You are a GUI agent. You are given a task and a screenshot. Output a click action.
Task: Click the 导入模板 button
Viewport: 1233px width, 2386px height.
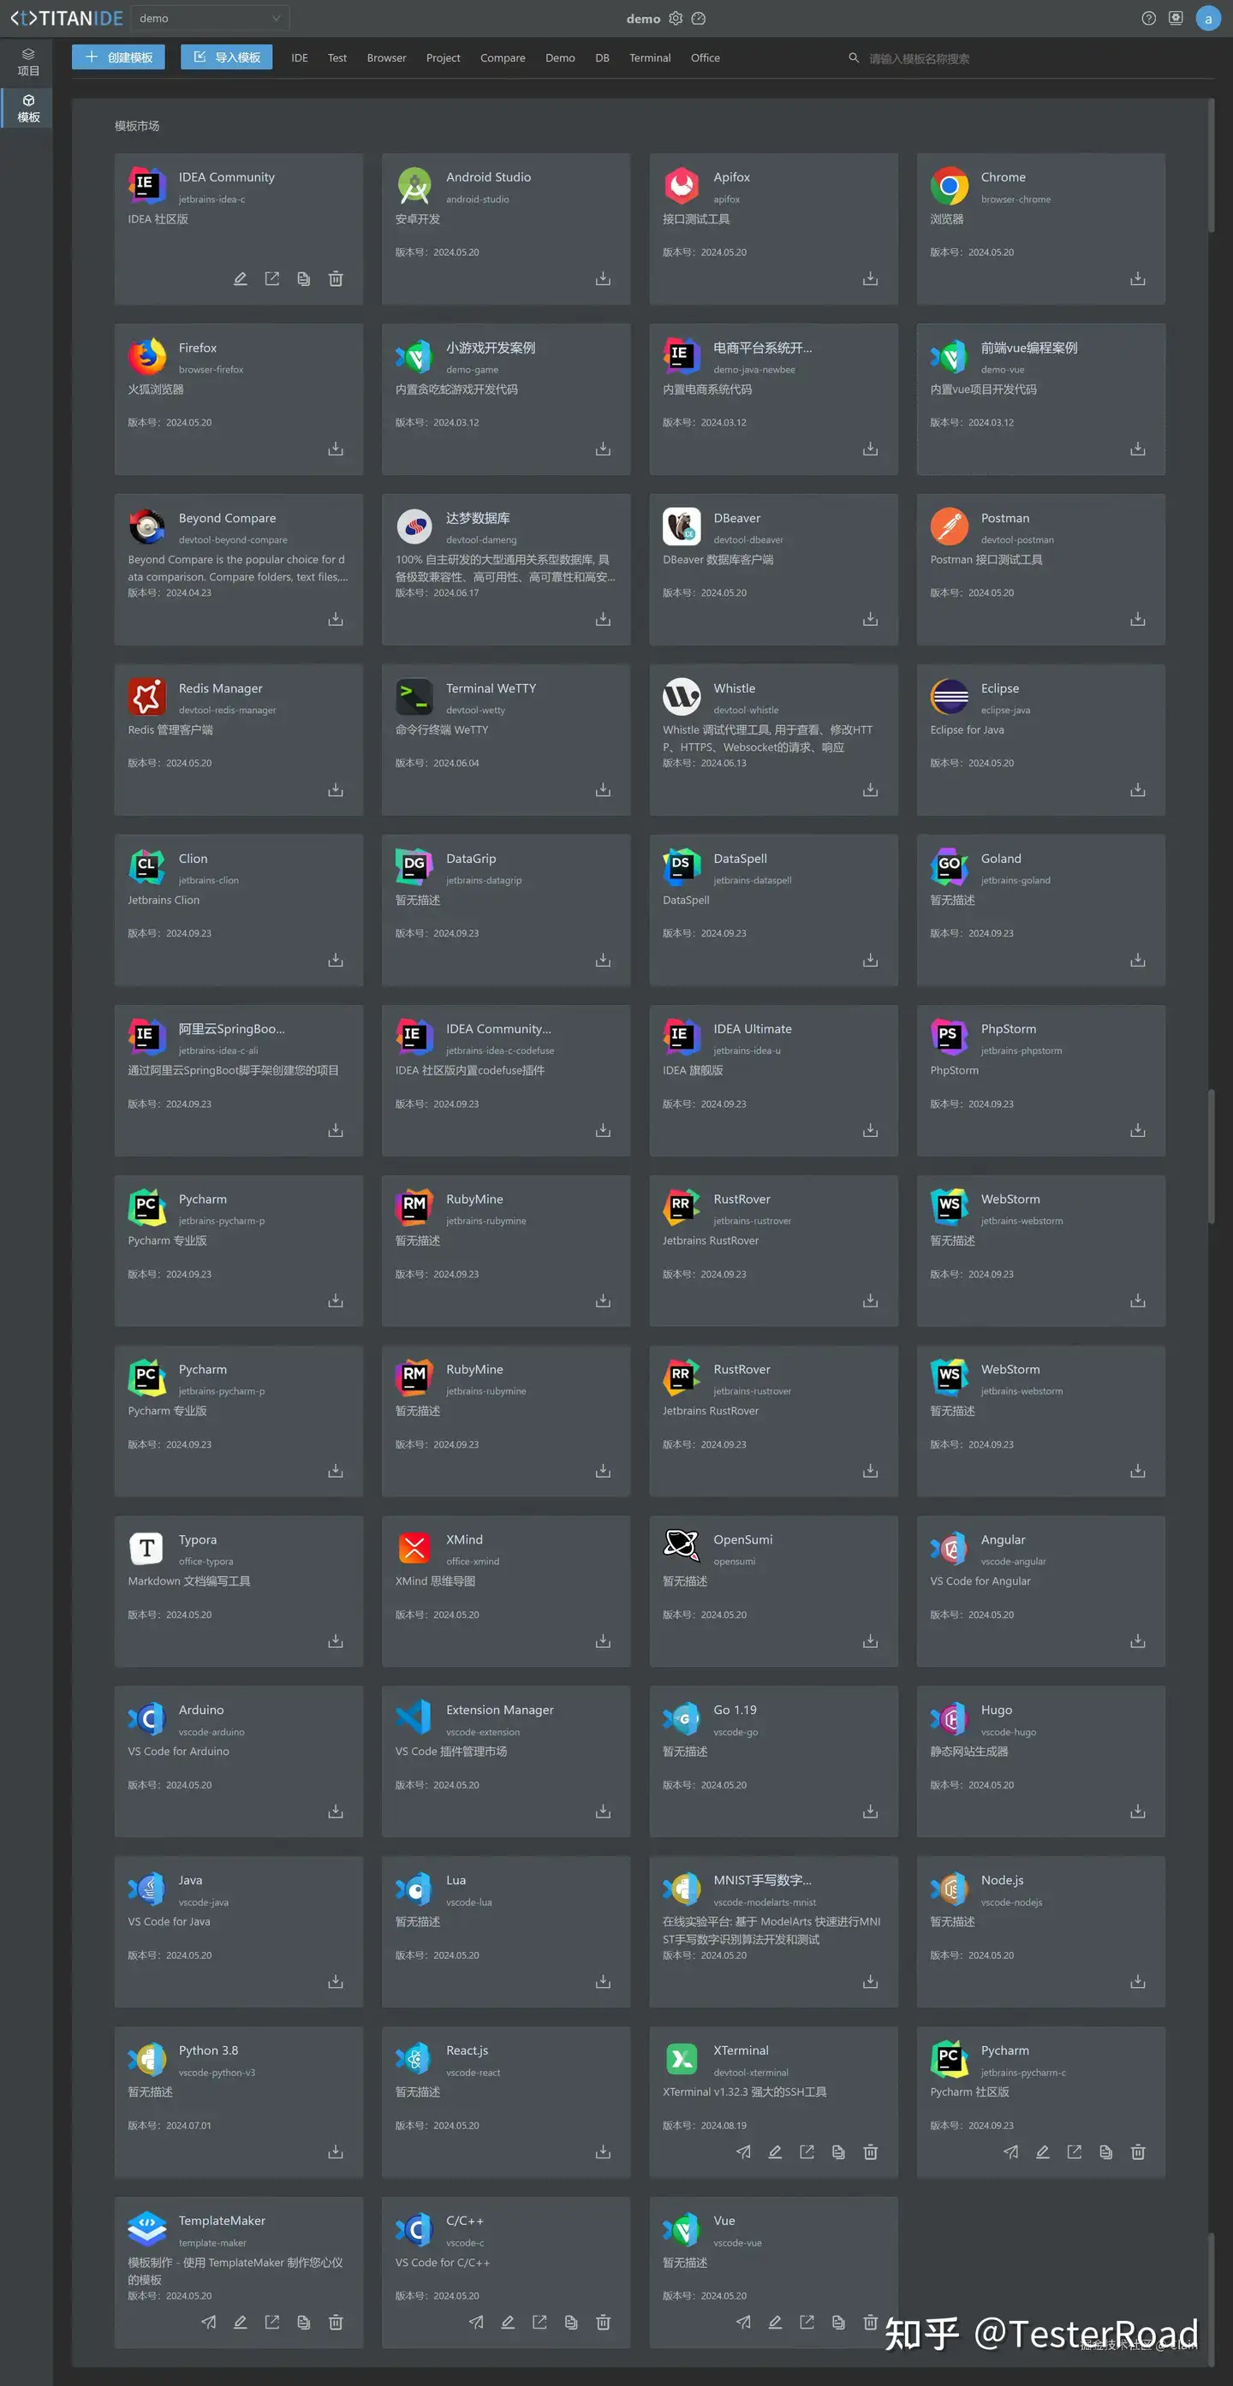click(x=226, y=57)
